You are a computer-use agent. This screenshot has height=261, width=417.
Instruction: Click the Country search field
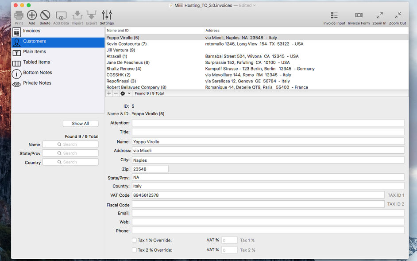point(70,162)
